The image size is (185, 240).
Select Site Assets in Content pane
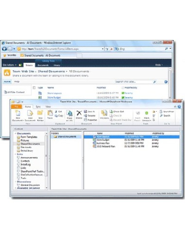coord(24,147)
